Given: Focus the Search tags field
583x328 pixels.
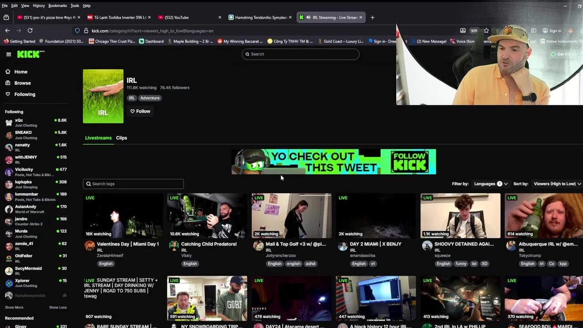Looking at the screenshot, I should pyautogui.click(x=133, y=184).
